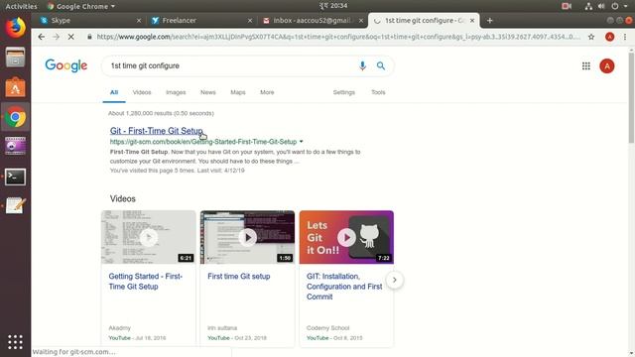Image resolution: width=635 pixels, height=357 pixels.
Task: Open the clock calendar in top bar
Action: point(333,6)
